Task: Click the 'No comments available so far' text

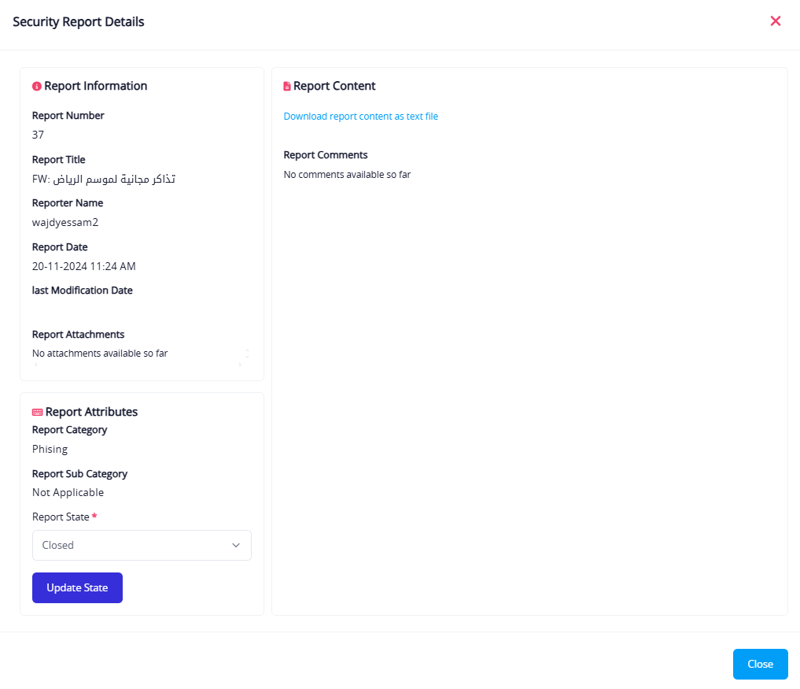Action: coord(347,175)
